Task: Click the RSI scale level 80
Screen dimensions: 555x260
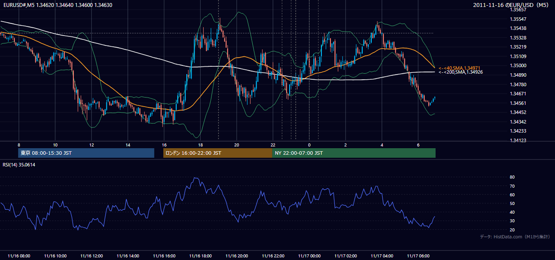Action: [x=512, y=177]
